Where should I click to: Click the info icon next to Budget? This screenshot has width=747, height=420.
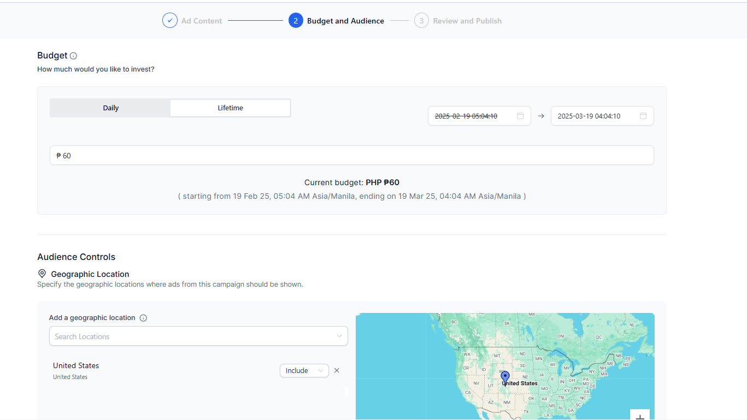coord(73,56)
